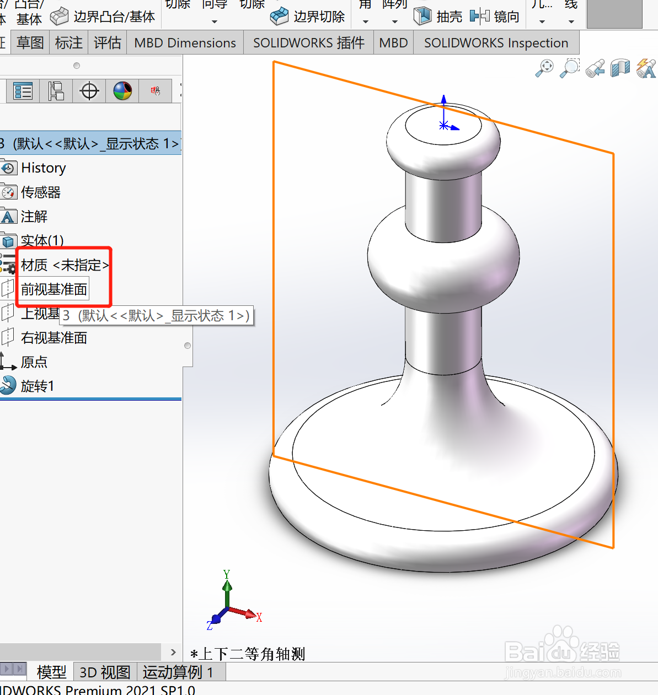
Task: Open the FeatureManager design tree tab
Action: pos(22,91)
